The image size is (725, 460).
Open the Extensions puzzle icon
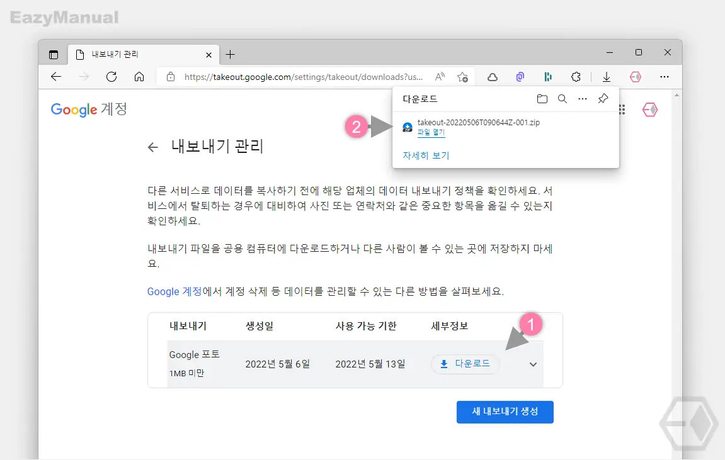tap(576, 77)
